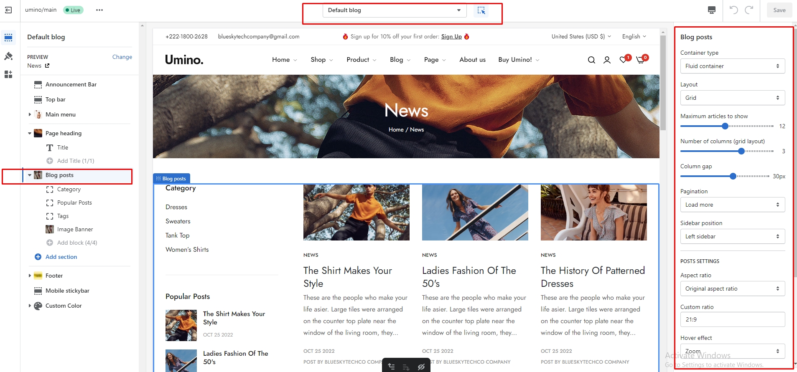The height and width of the screenshot is (372, 797).
Task: Click the undo arrow icon
Action: pyautogui.click(x=733, y=10)
